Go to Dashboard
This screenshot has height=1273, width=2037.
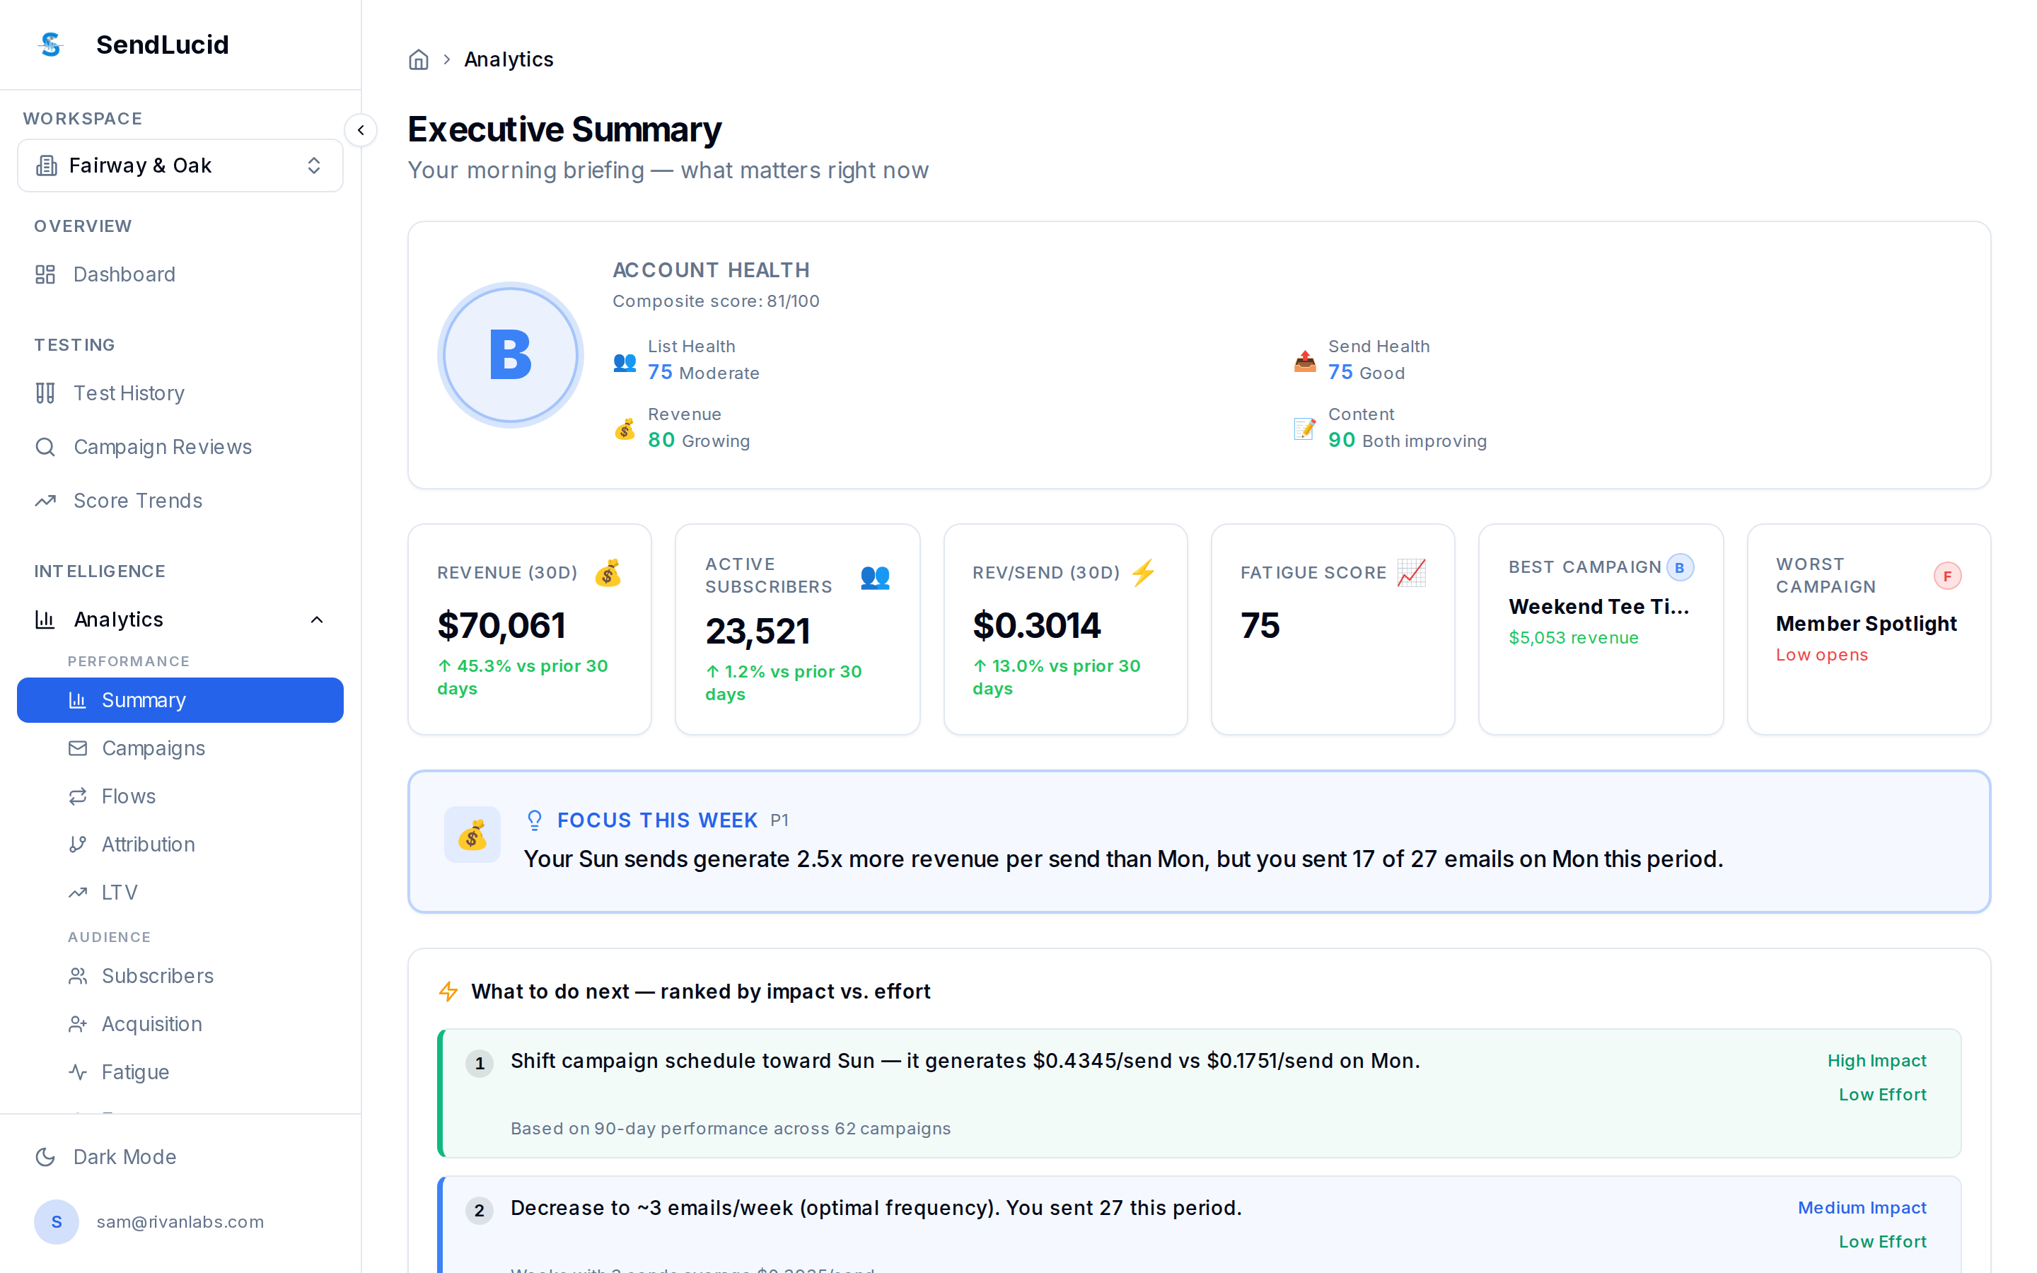(x=180, y=274)
